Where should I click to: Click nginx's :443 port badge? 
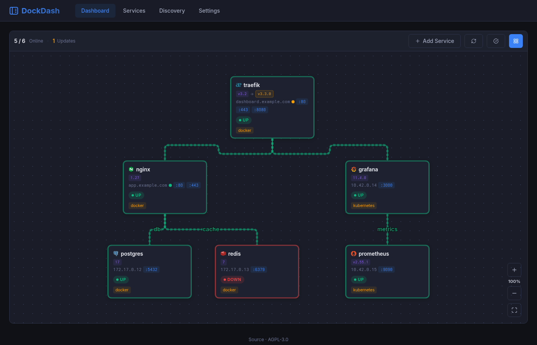pyautogui.click(x=194, y=186)
